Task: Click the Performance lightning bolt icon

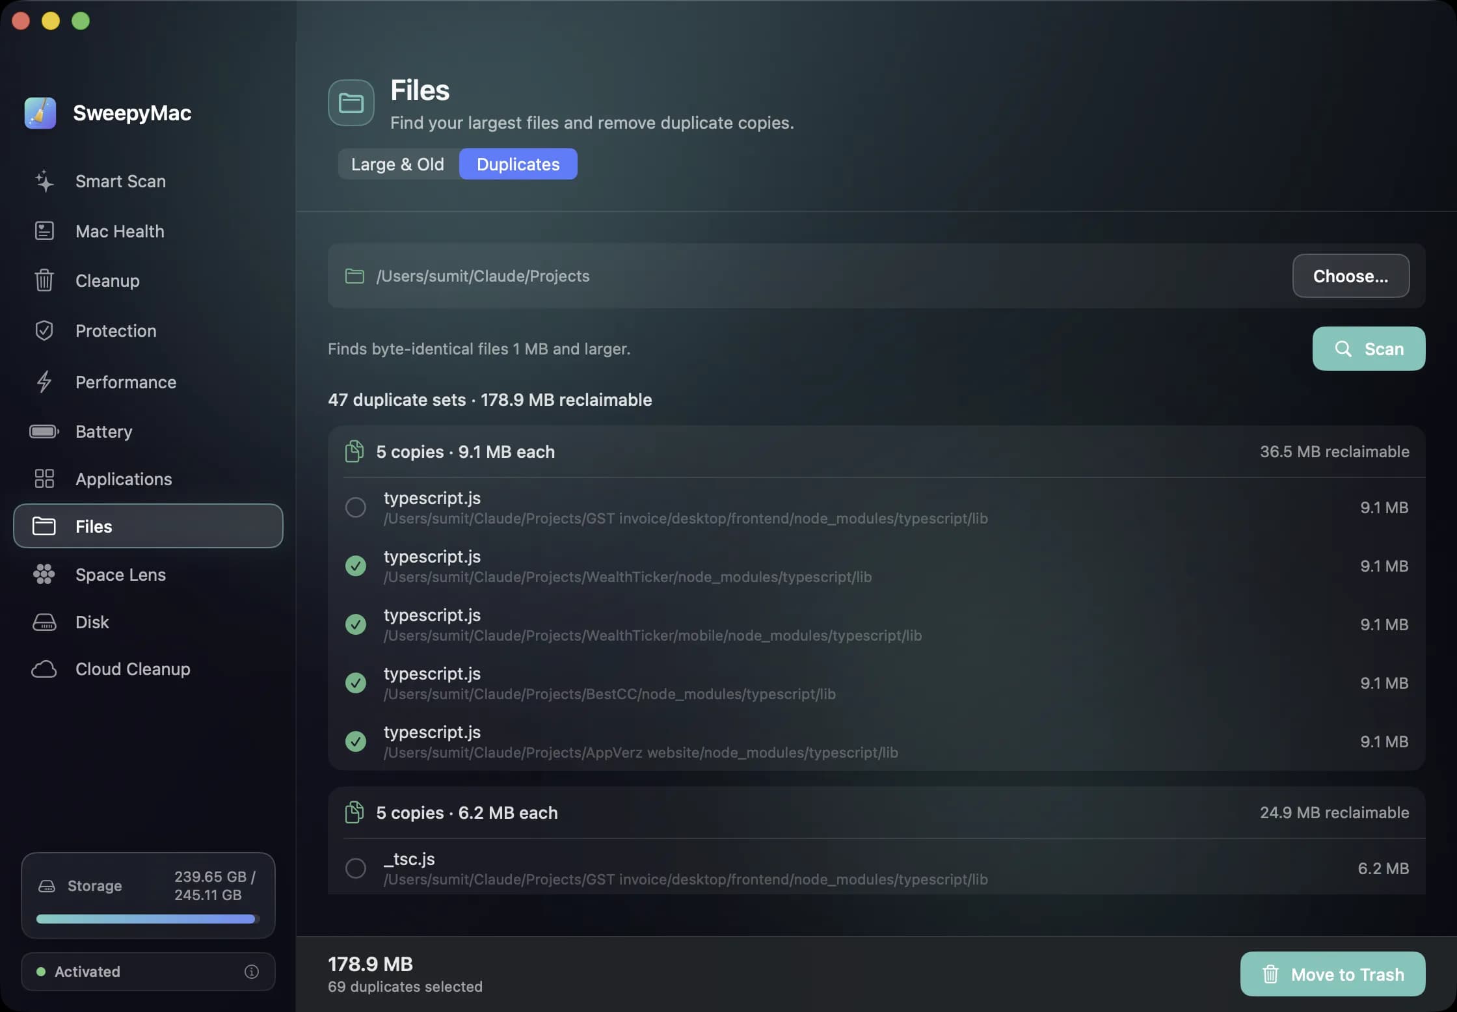Action: point(44,382)
